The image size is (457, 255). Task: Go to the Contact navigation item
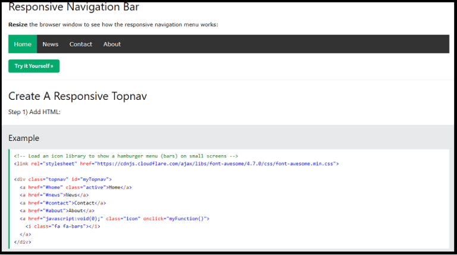coord(80,44)
